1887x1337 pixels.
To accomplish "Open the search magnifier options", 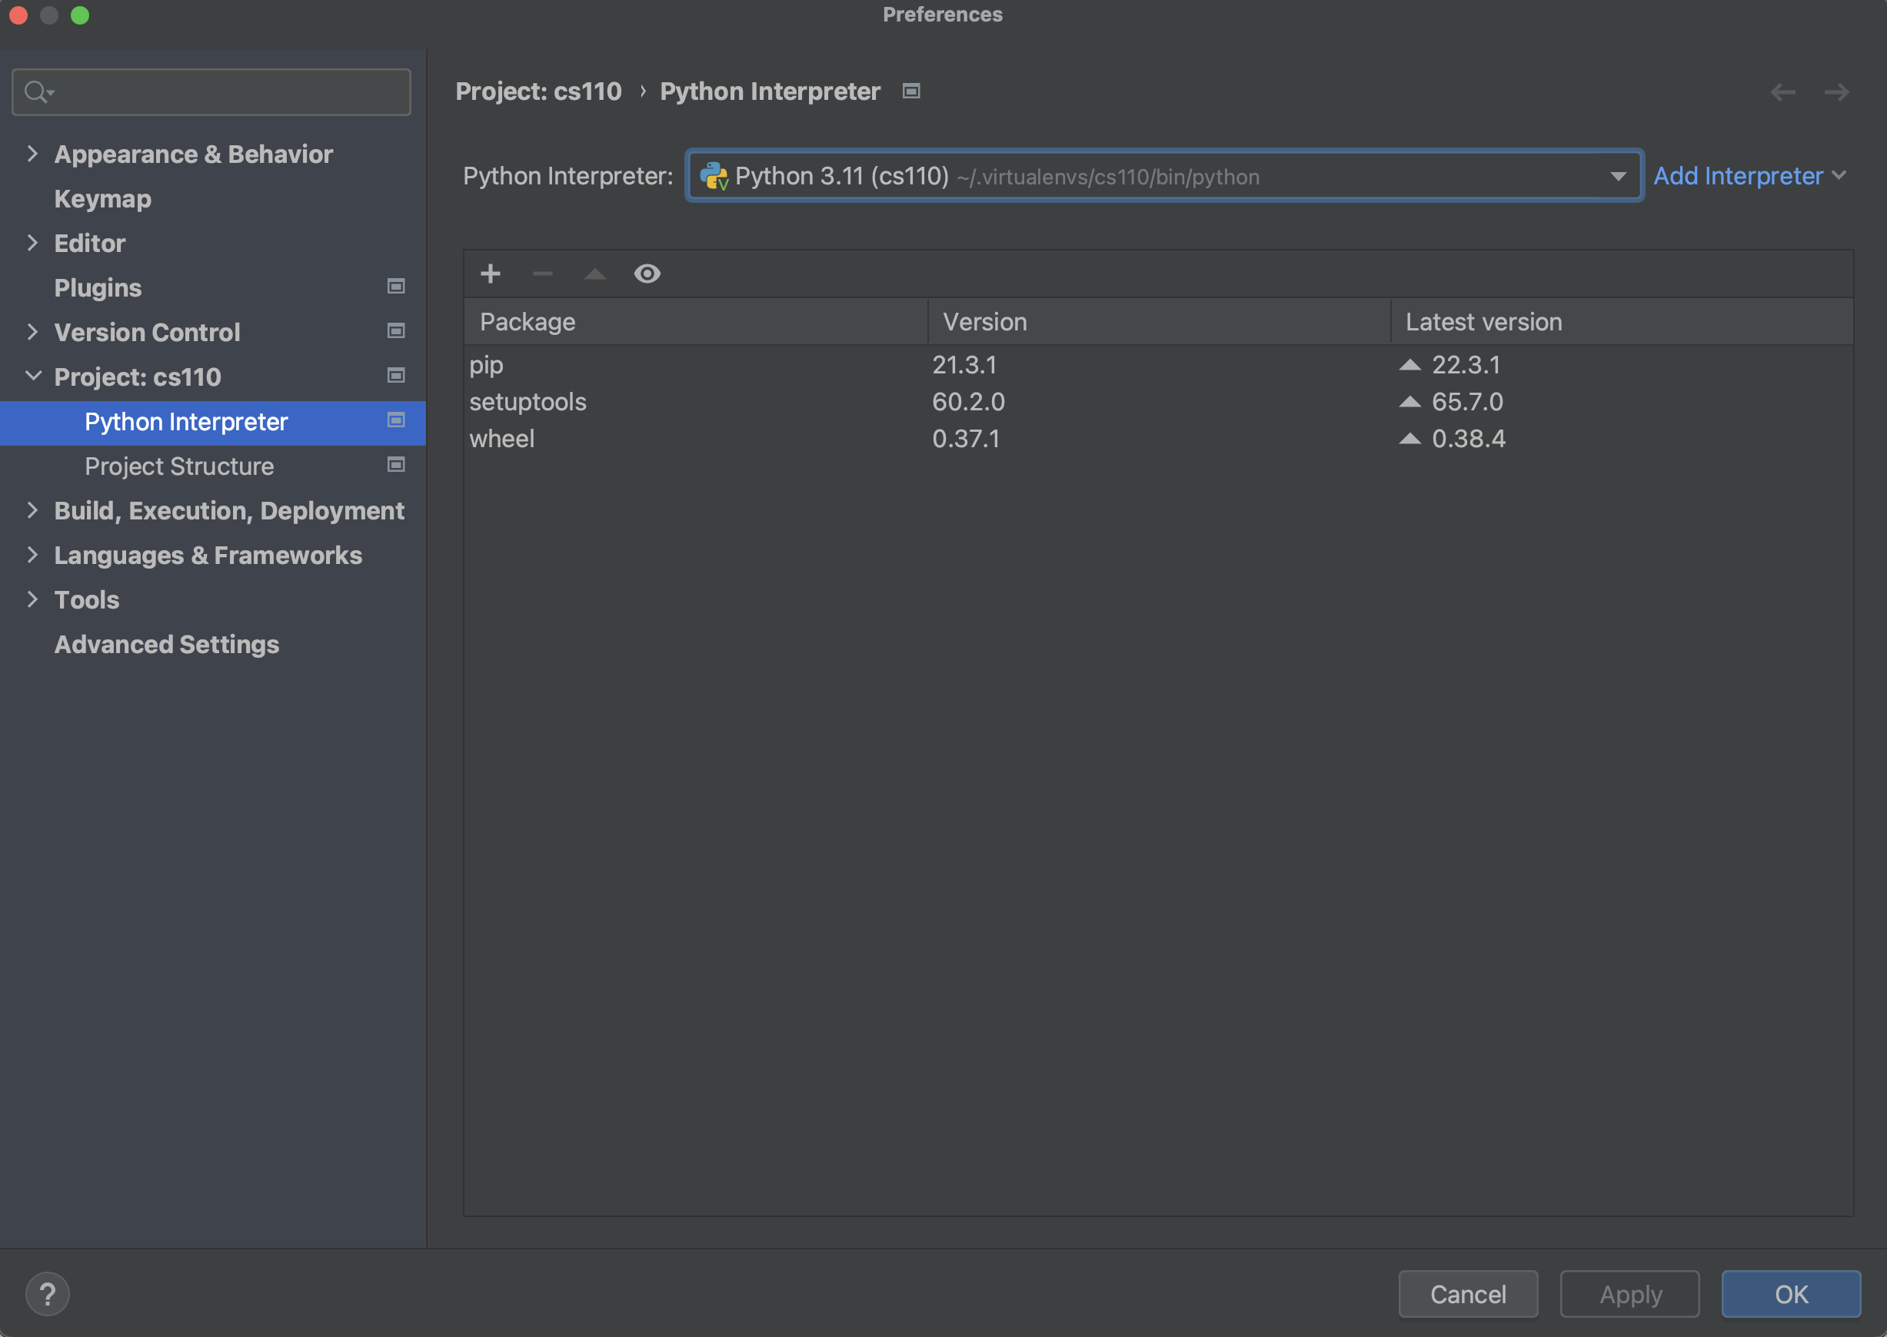I will coord(37,91).
